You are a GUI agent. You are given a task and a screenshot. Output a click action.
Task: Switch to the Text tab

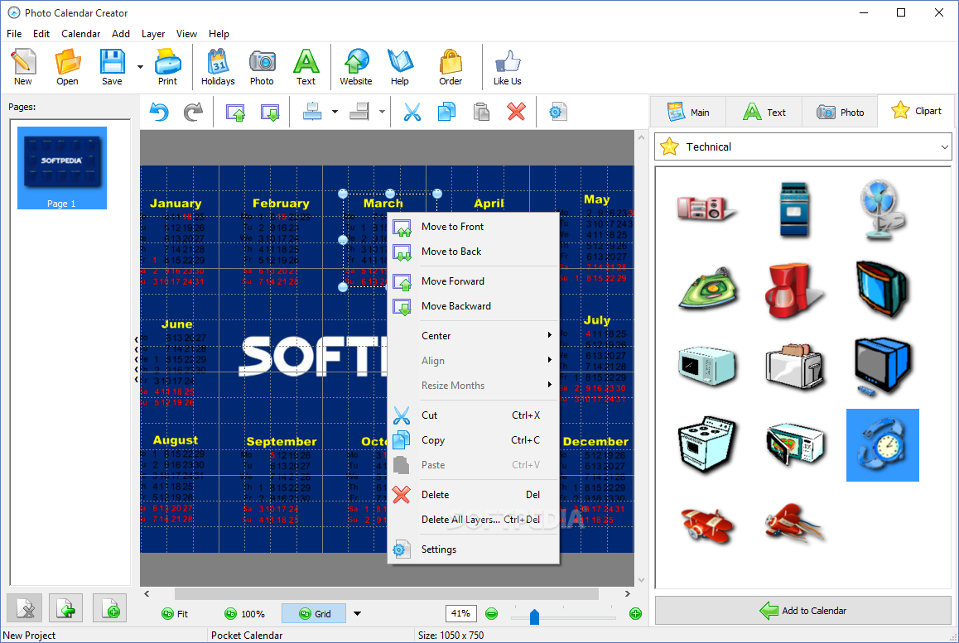click(x=764, y=113)
